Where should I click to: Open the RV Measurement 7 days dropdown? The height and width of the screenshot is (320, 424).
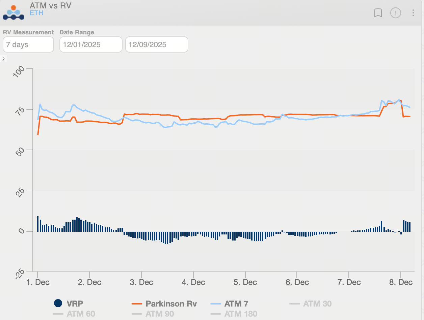(28, 45)
